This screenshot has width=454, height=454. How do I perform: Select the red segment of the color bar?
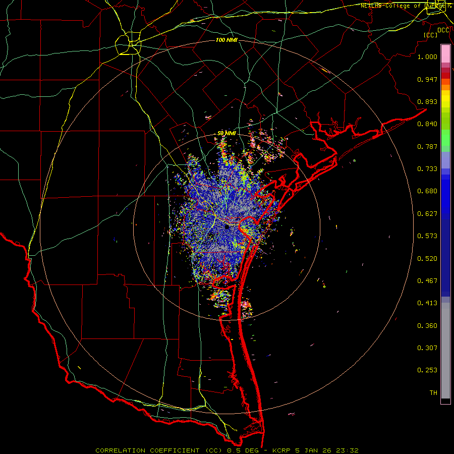click(445, 75)
